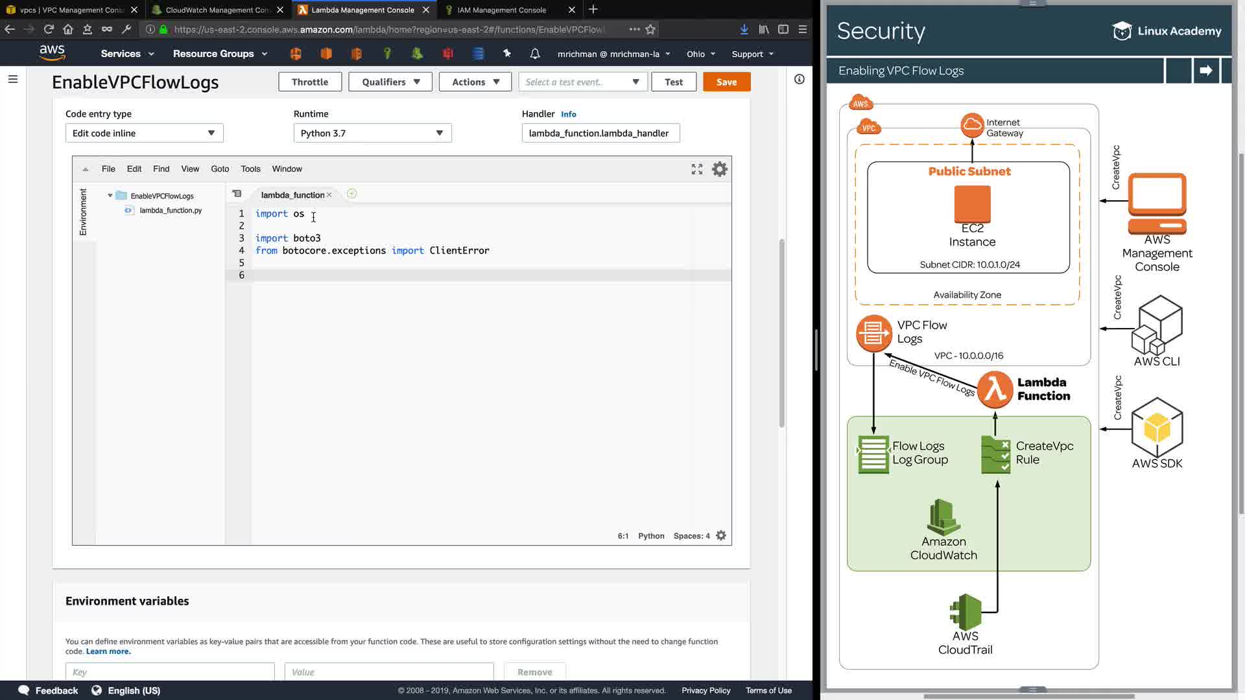Open the Runtime Python 3.7 dropdown
The height and width of the screenshot is (700, 1245).
(x=372, y=134)
